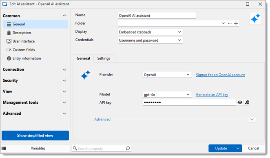This screenshot has width=270, height=158.
Task: Click the Name input field
Action: point(157,16)
